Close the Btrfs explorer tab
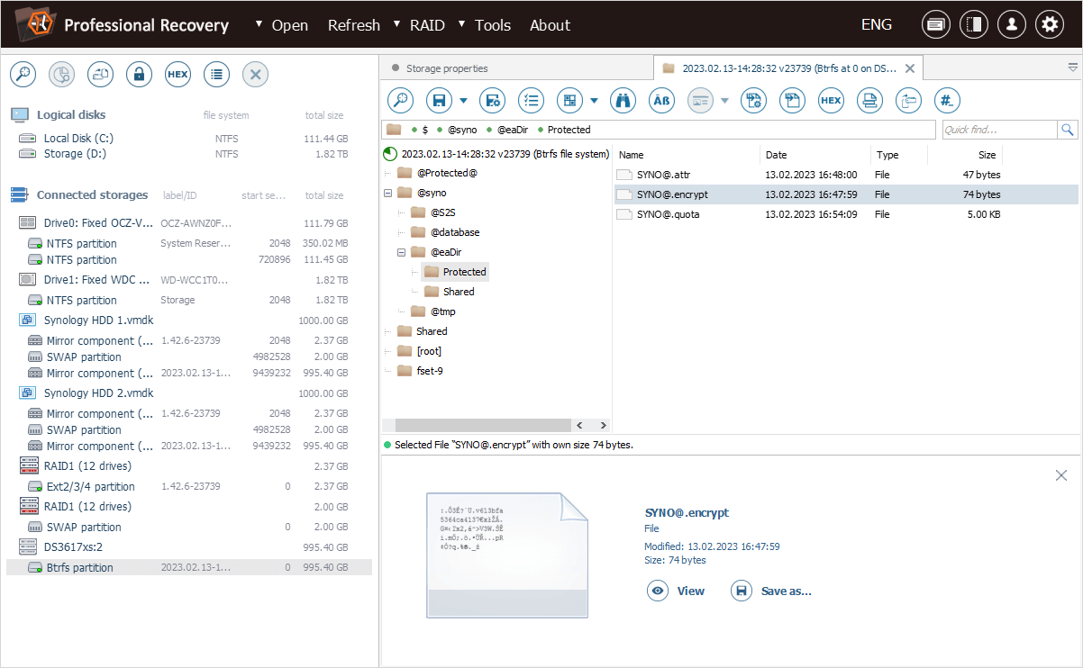 point(909,68)
